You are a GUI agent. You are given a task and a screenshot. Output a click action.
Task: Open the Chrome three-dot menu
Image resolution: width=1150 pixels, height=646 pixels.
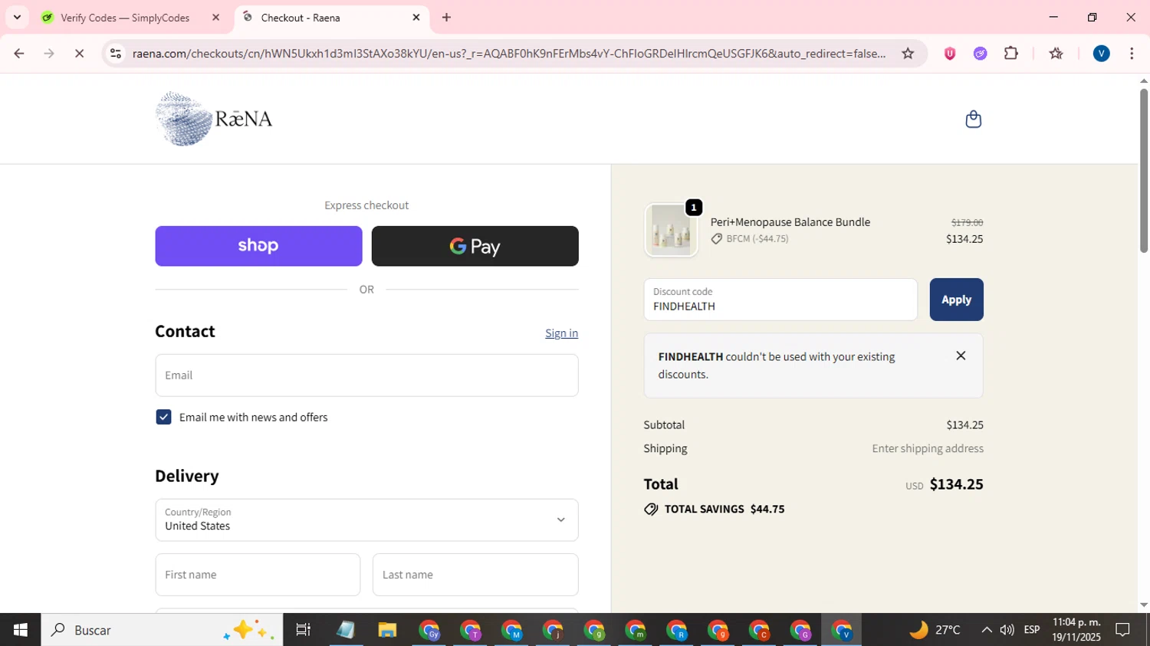coord(1132,54)
